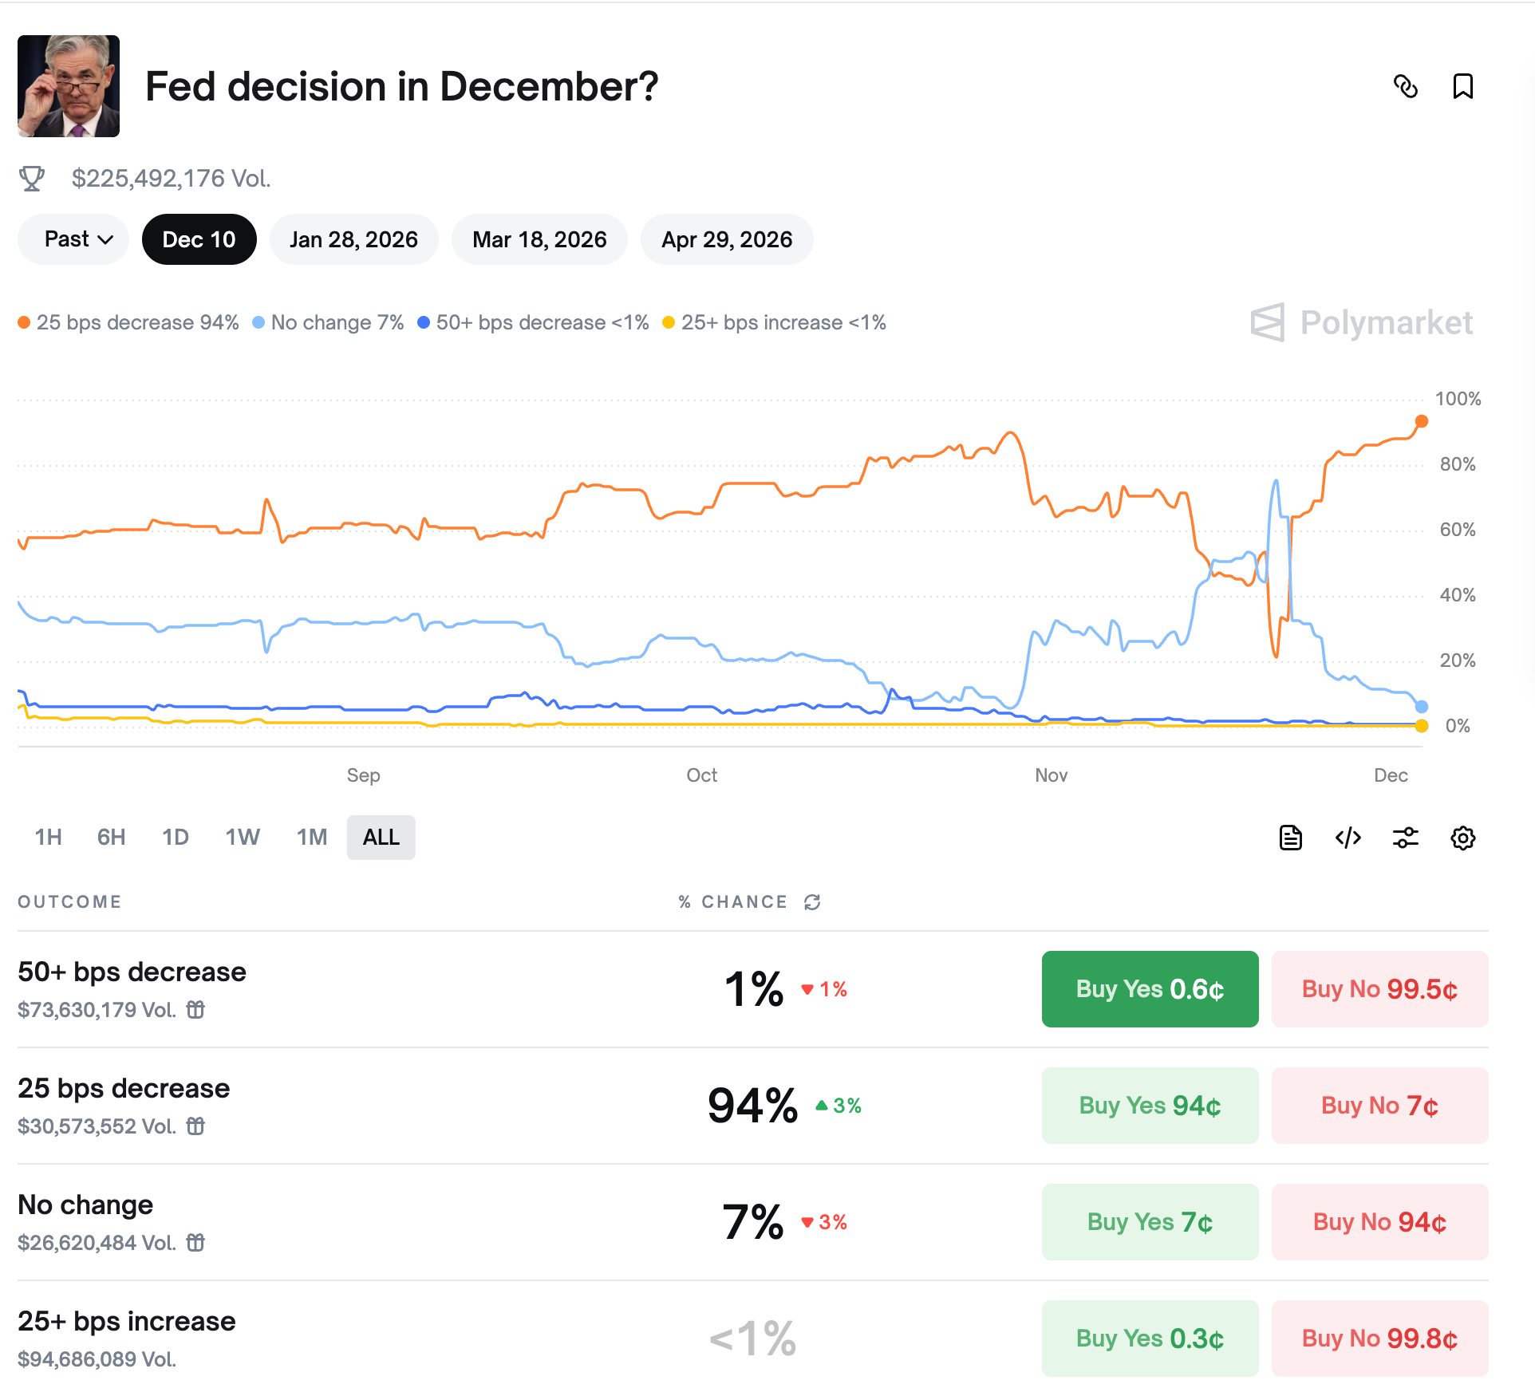
Task: Click Buy Yes 0.6¢ for 50+ bps decrease
Action: click(1150, 989)
